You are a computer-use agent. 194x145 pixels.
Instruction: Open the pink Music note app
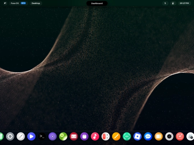[95, 136]
